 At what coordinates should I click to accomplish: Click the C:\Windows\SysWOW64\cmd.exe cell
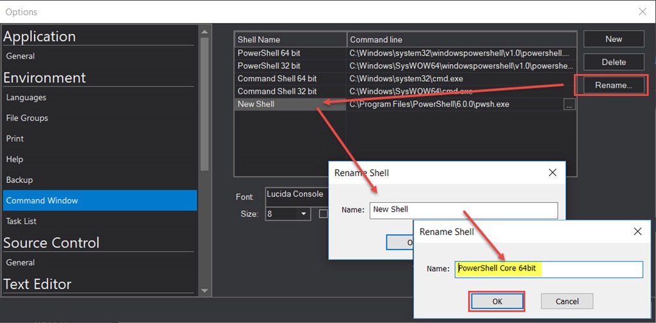[462, 91]
